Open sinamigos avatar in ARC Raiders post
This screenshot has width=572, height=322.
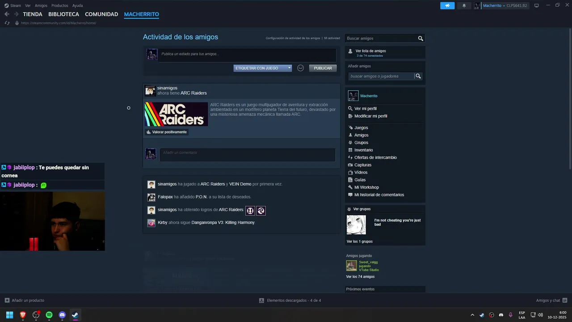click(151, 91)
